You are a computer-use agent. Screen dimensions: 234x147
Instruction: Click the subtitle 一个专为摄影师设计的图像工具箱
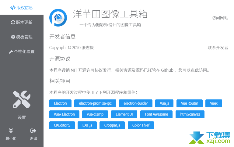click(x=110, y=25)
